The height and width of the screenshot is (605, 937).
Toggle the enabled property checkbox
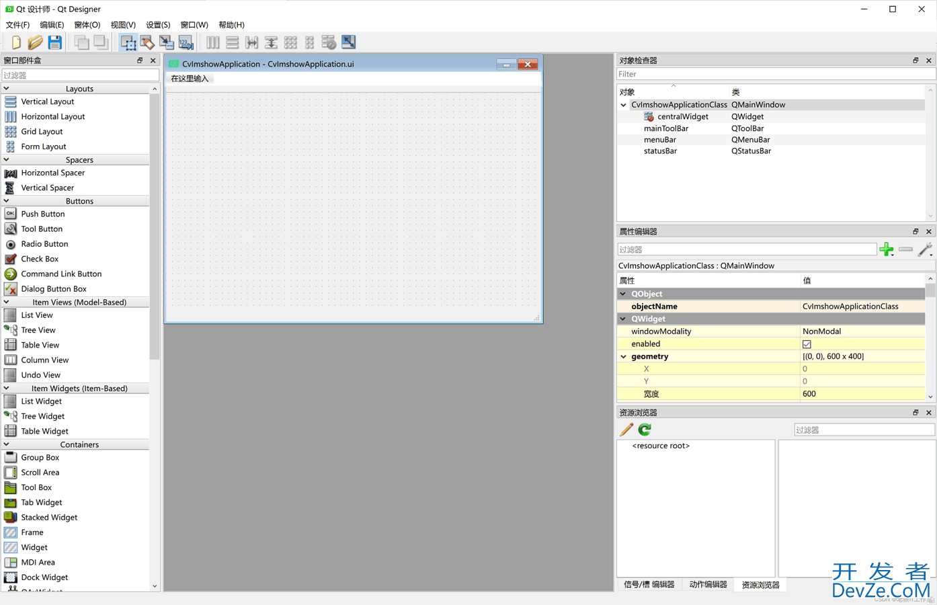(x=807, y=344)
